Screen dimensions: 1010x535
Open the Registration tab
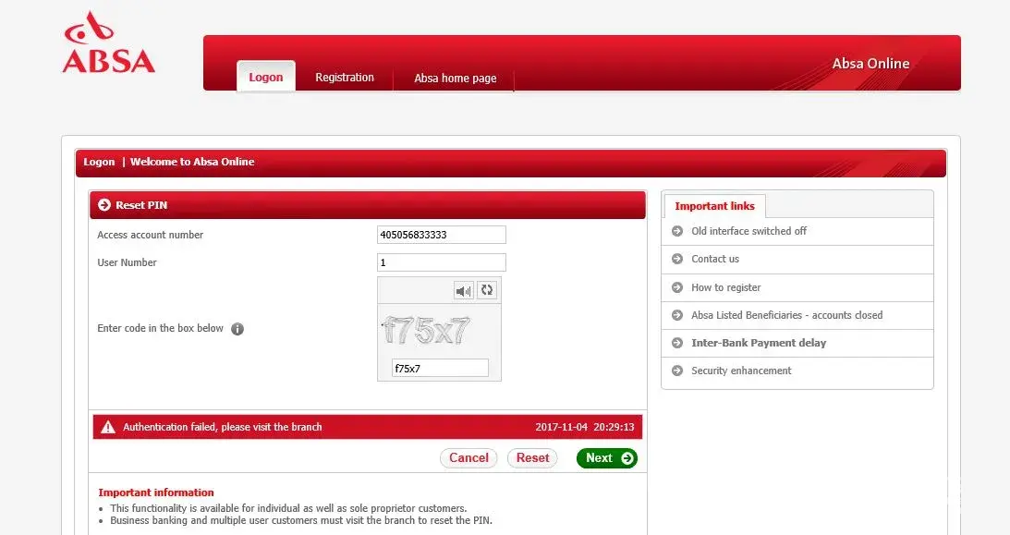[x=345, y=78]
